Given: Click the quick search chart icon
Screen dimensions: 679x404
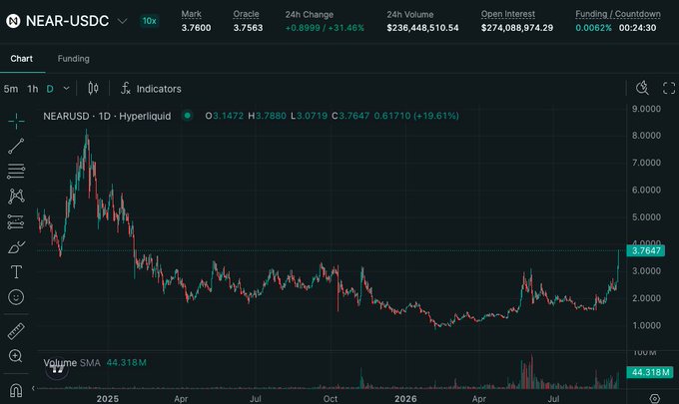Looking at the screenshot, I should [x=643, y=88].
